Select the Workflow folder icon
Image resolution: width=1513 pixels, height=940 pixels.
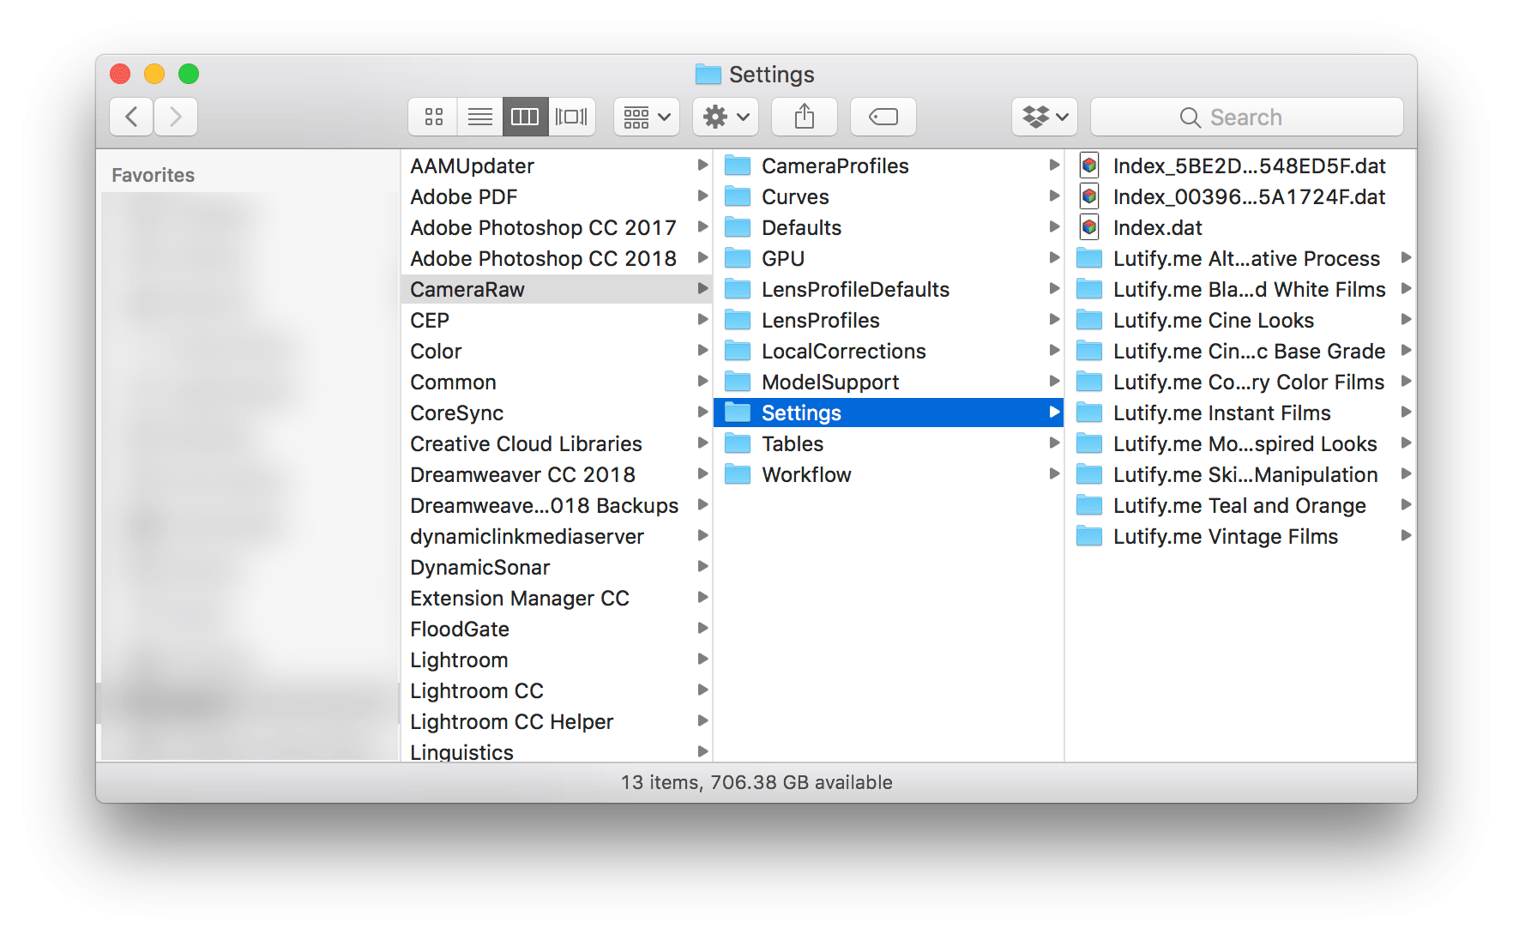point(738,474)
